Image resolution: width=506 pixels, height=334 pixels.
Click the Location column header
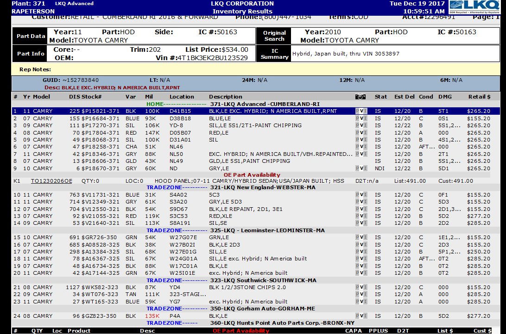click(182, 97)
